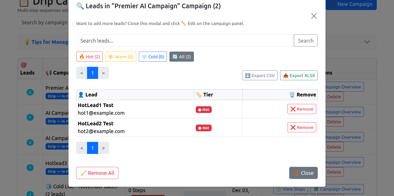394x196 pixels.
Task: Go to next page in bottom pagination
Action: (x=103, y=148)
